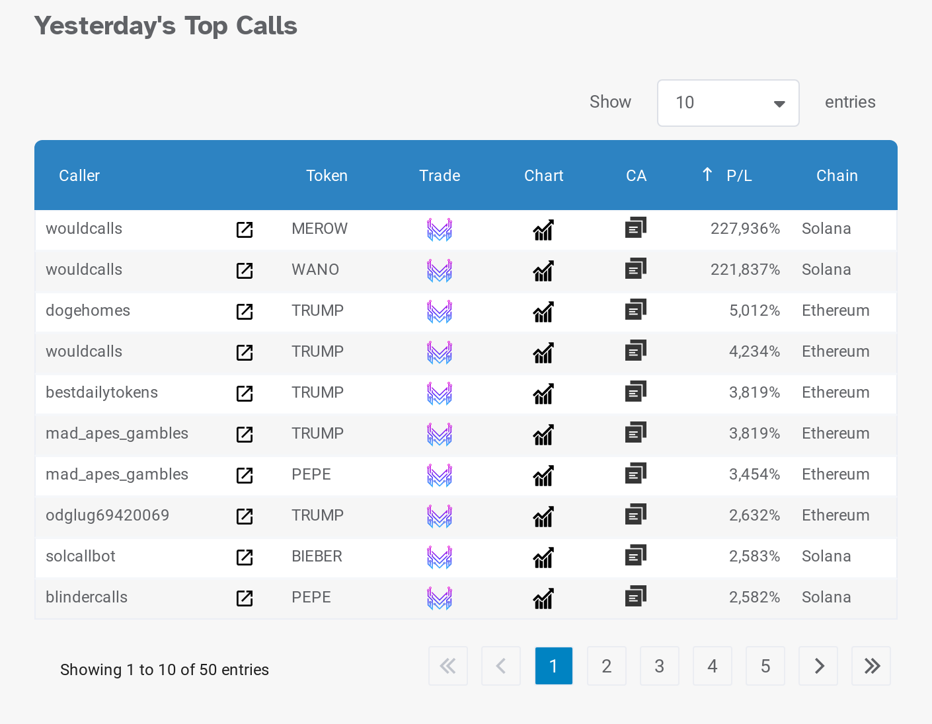Select current page 1 button
The image size is (932, 724).
pos(554,666)
